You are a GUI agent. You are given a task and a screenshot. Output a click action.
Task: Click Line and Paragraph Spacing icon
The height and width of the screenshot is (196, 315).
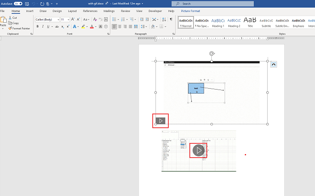143,26
